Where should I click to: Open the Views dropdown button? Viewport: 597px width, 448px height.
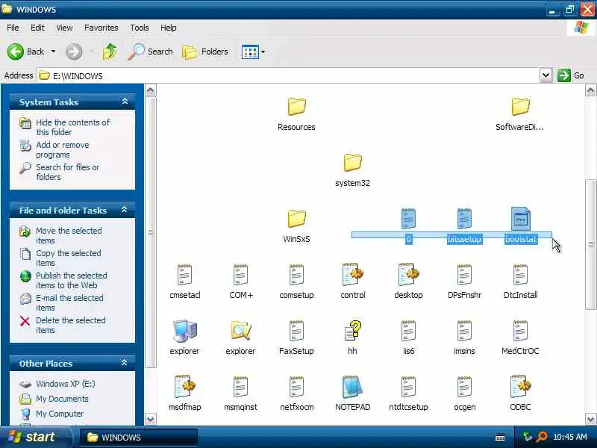253,52
